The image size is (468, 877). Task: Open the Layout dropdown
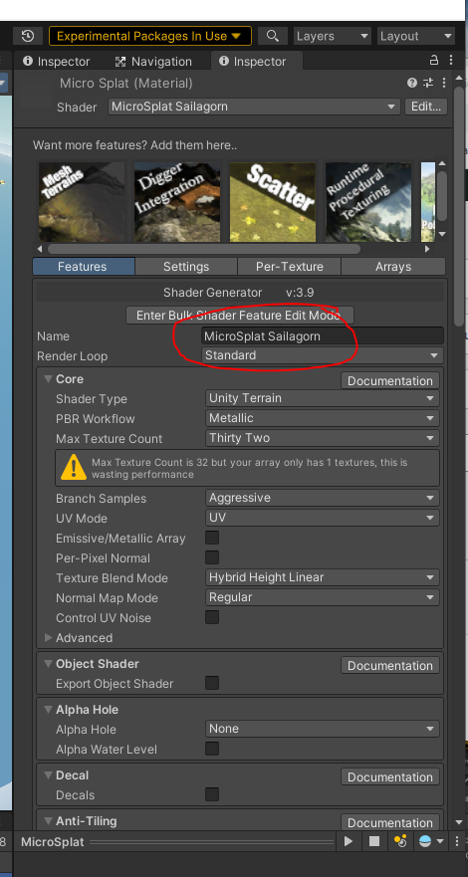click(416, 37)
